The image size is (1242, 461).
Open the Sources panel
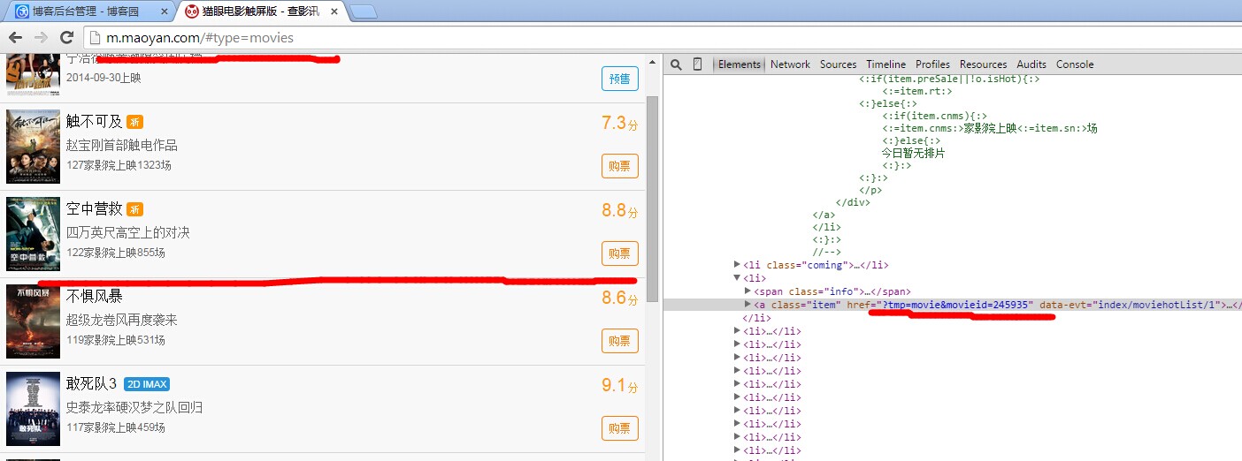(x=838, y=64)
